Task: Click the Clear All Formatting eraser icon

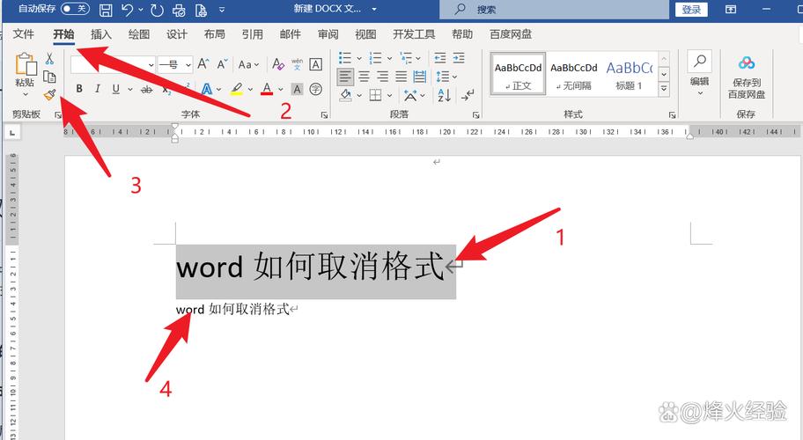Action: 278,64
